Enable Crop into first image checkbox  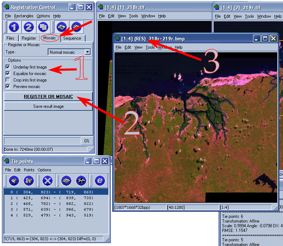(x=8, y=80)
